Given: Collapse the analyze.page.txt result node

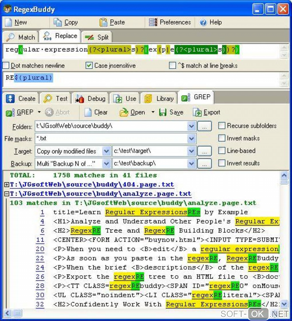Looking at the screenshot, I should (7, 194).
